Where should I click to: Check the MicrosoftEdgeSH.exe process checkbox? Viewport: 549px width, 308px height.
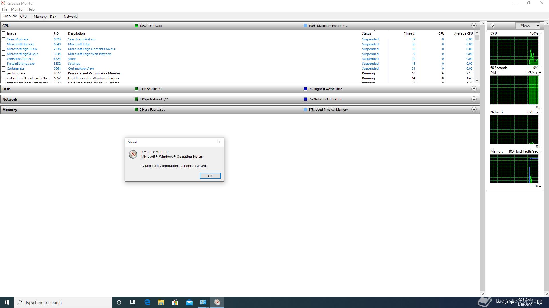coord(4,54)
